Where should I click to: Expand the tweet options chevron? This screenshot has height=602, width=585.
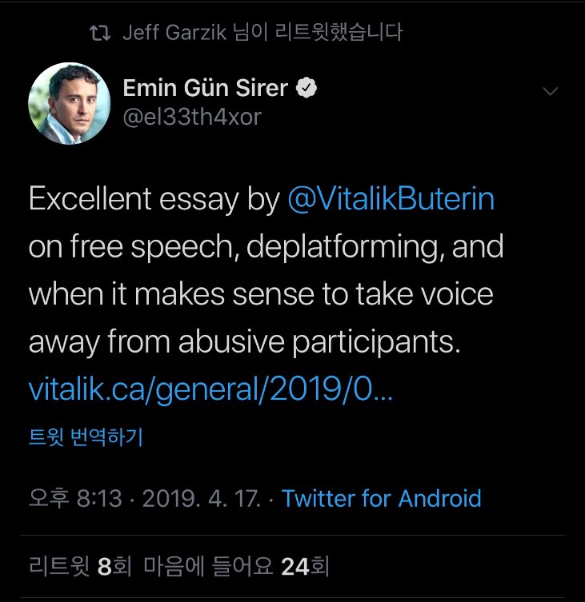pos(550,92)
